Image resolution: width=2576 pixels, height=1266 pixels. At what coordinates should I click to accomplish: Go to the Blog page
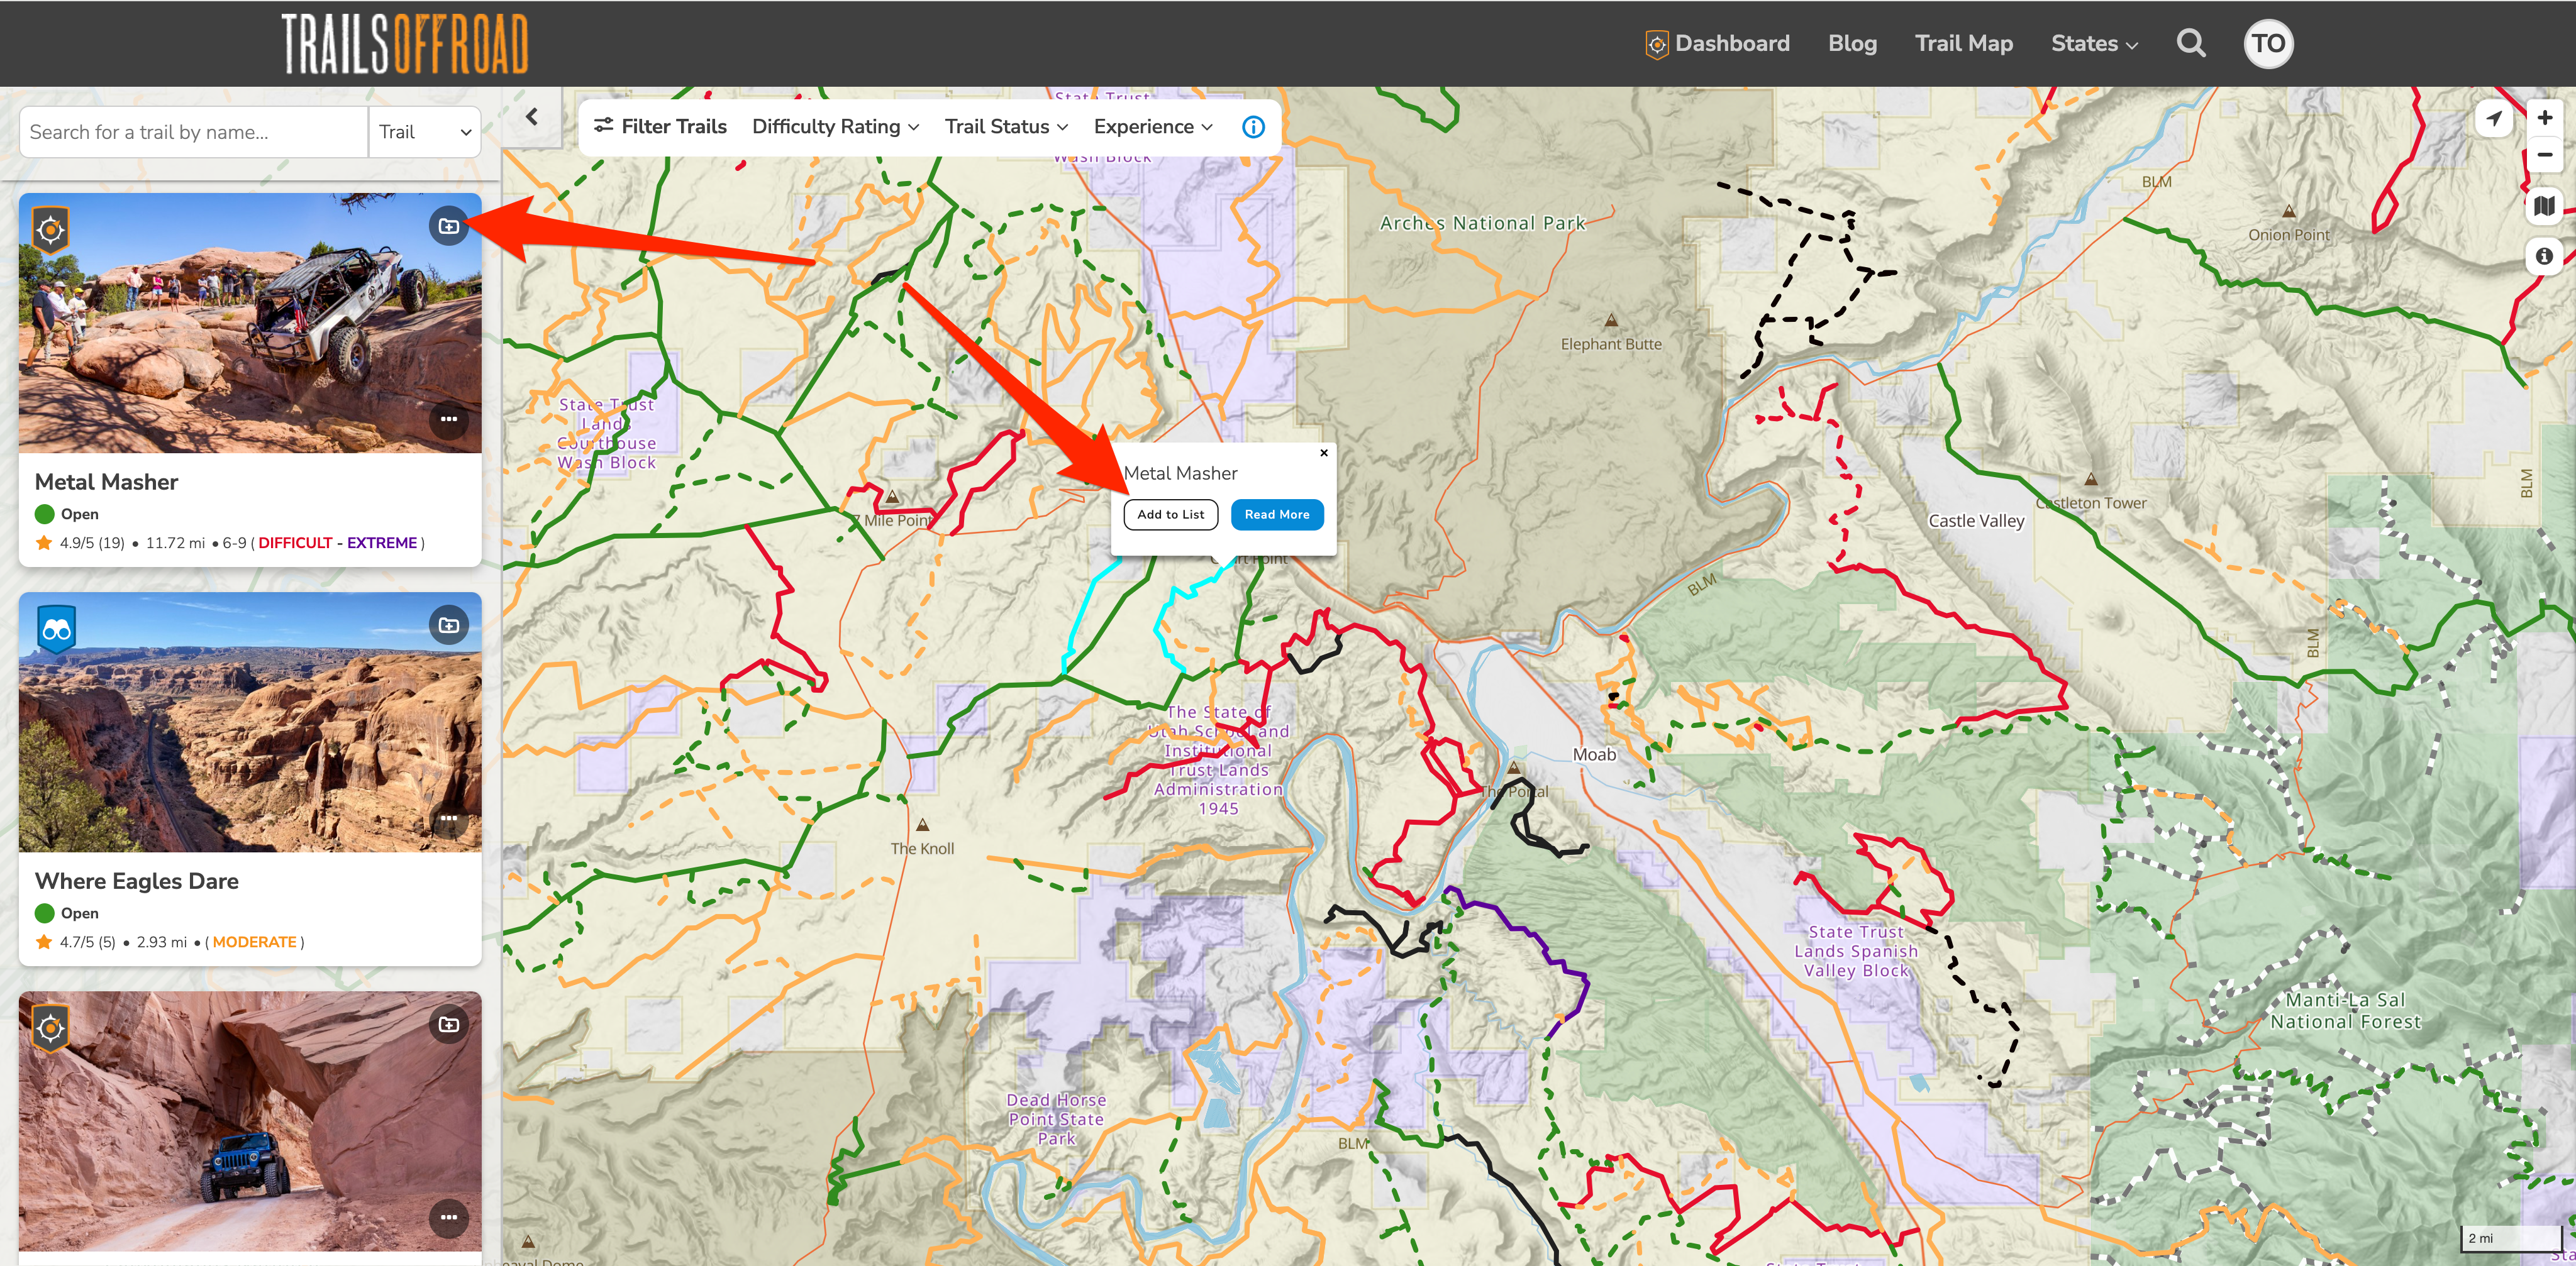tap(1852, 43)
